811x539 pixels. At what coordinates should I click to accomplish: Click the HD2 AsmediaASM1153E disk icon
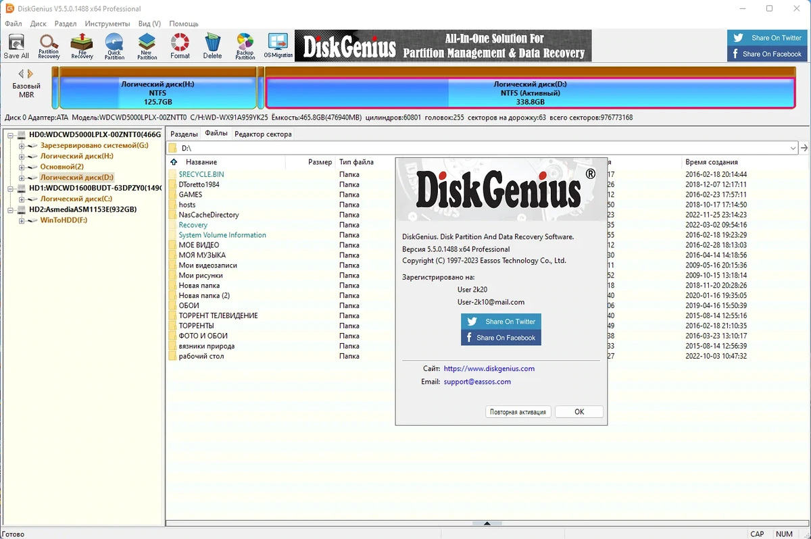pos(22,209)
